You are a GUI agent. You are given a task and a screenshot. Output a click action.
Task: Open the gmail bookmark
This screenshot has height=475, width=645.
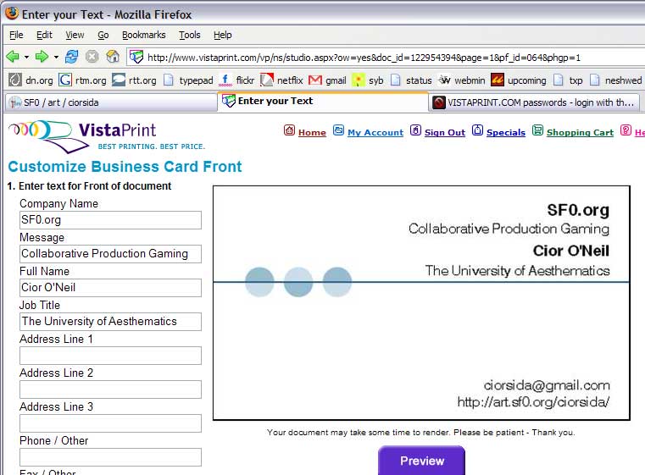327,80
